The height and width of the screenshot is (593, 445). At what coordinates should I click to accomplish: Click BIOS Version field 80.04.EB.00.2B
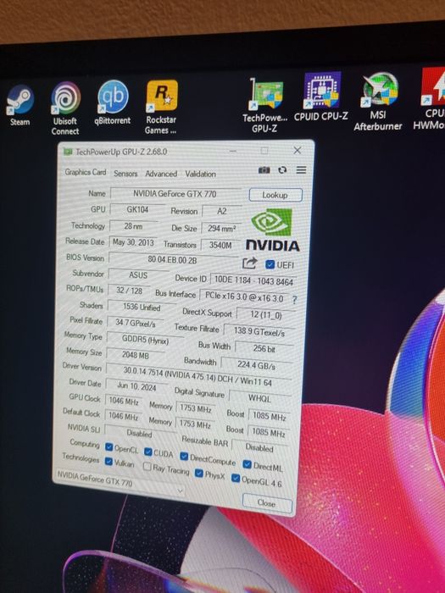(x=173, y=260)
